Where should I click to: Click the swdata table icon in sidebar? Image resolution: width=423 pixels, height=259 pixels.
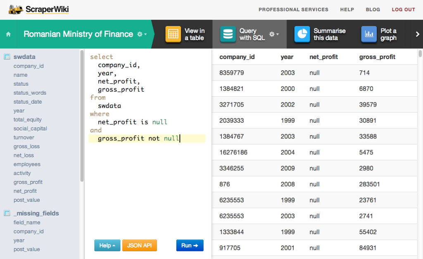7,57
